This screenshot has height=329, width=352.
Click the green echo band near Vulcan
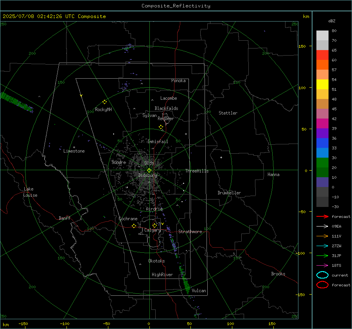[x=185, y=280]
